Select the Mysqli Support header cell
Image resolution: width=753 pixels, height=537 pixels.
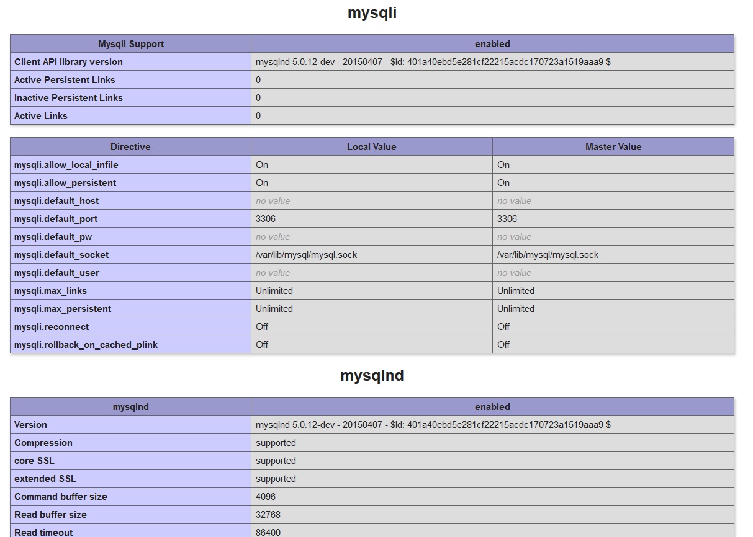[130, 44]
